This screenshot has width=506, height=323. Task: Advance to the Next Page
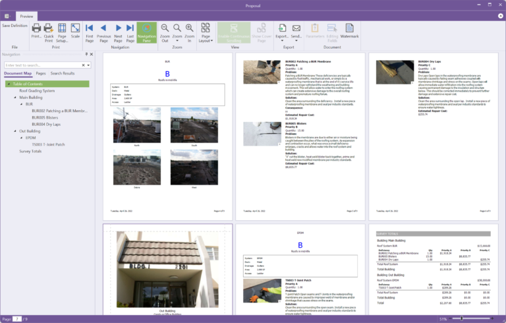pos(119,30)
